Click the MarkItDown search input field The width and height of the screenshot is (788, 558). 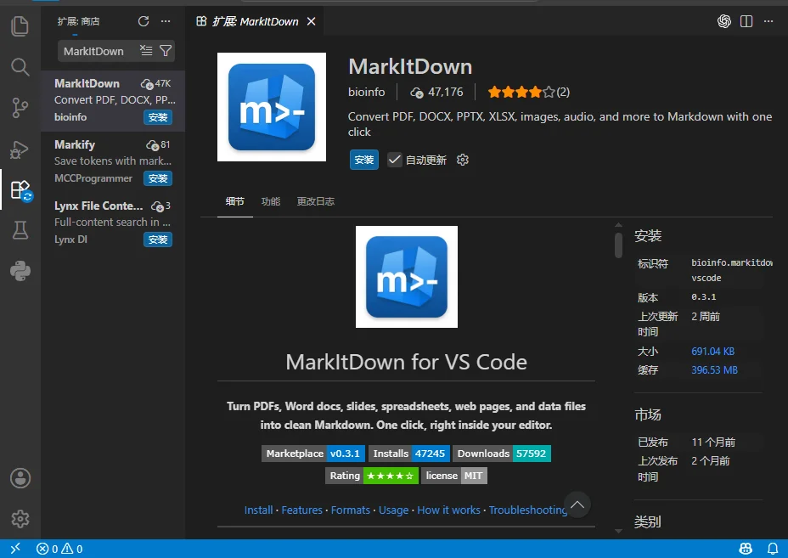[98, 51]
